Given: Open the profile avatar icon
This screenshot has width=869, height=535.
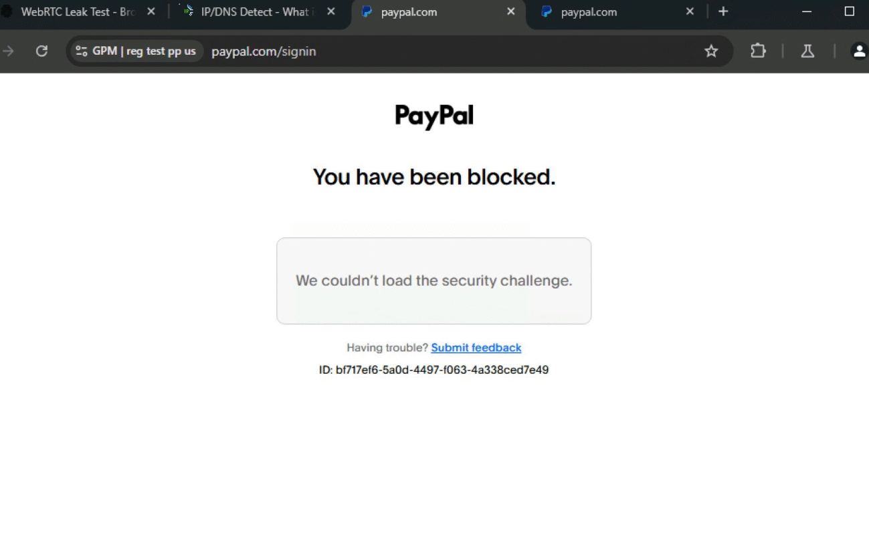Looking at the screenshot, I should [859, 51].
